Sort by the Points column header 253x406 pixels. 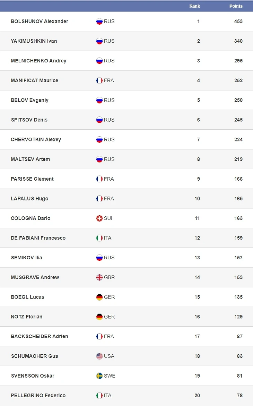[x=236, y=6]
